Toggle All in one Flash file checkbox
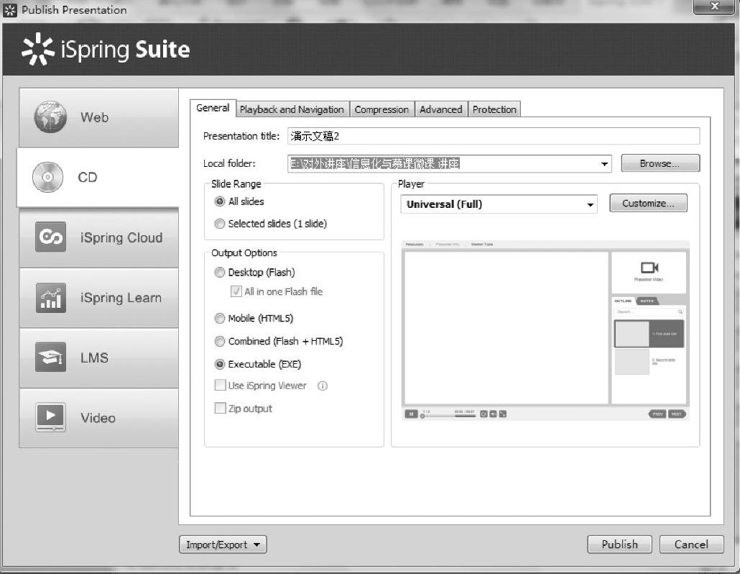 tap(236, 291)
